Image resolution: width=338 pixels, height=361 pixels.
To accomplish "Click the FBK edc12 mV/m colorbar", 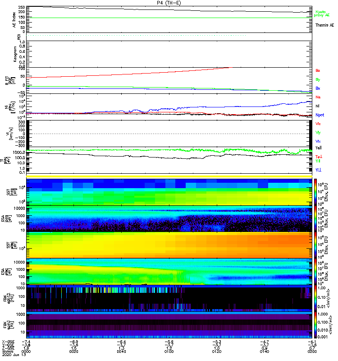I will pyautogui.click(x=315, y=298).
